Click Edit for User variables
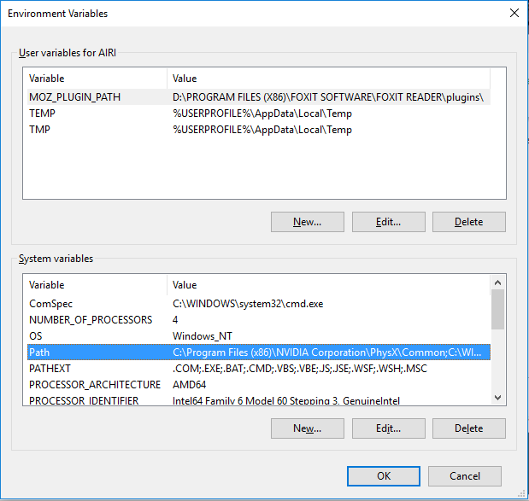The width and height of the screenshot is (529, 501). [388, 222]
